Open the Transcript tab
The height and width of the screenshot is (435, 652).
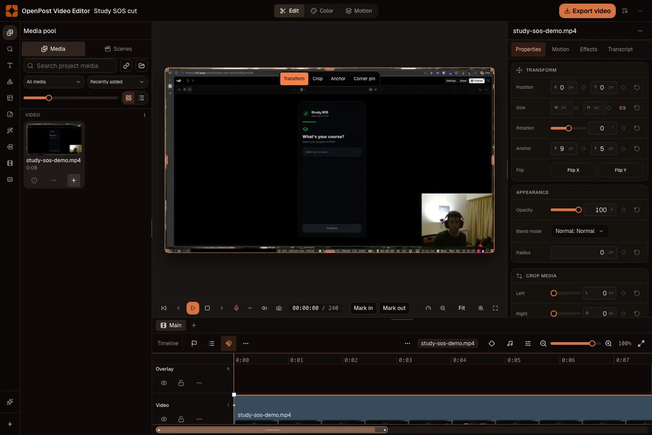(620, 49)
